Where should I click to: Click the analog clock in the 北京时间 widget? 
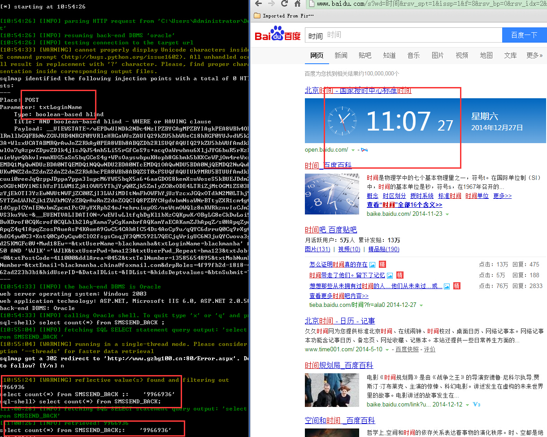click(342, 122)
